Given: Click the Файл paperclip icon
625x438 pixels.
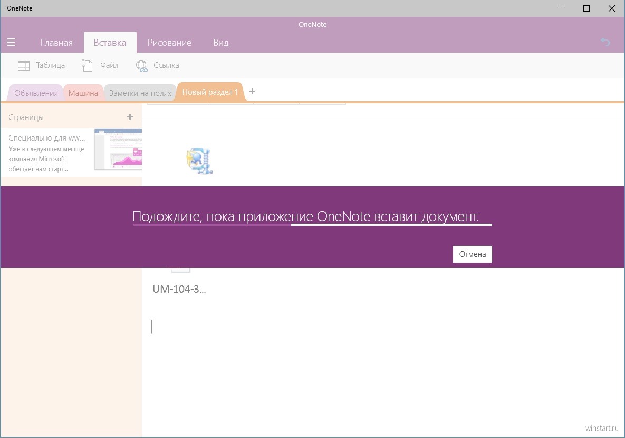Looking at the screenshot, I should tap(87, 65).
